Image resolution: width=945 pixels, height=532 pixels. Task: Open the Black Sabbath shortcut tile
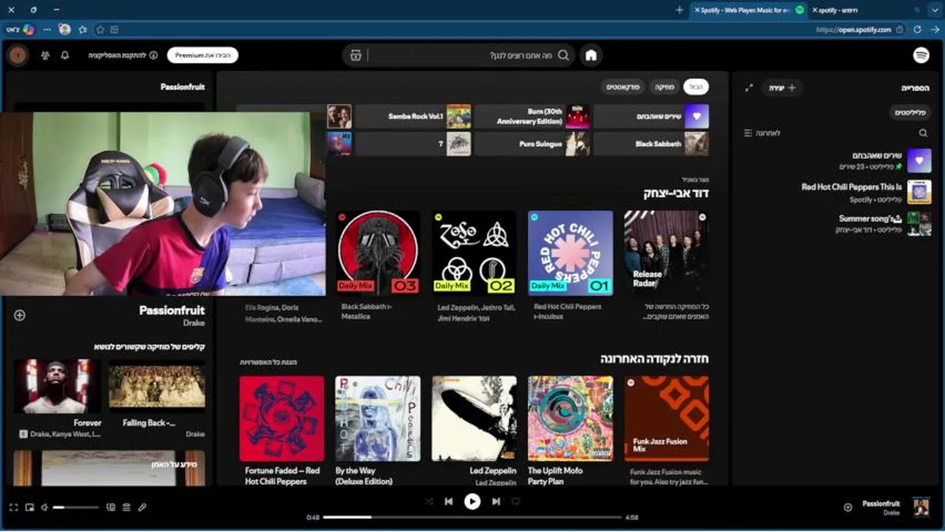pos(651,144)
